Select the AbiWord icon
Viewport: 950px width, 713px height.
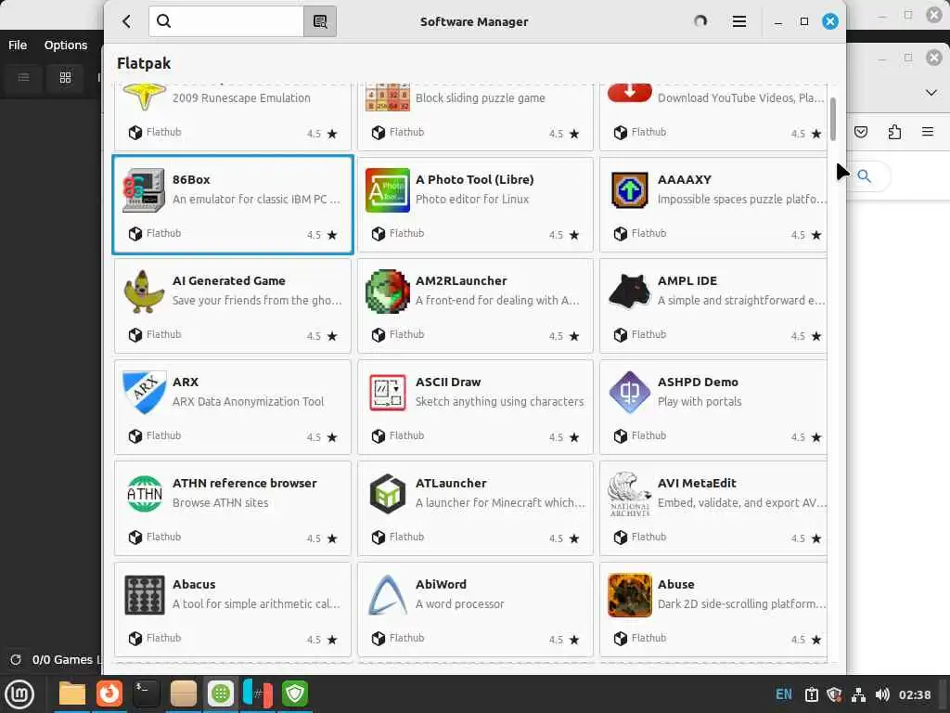pyautogui.click(x=387, y=595)
